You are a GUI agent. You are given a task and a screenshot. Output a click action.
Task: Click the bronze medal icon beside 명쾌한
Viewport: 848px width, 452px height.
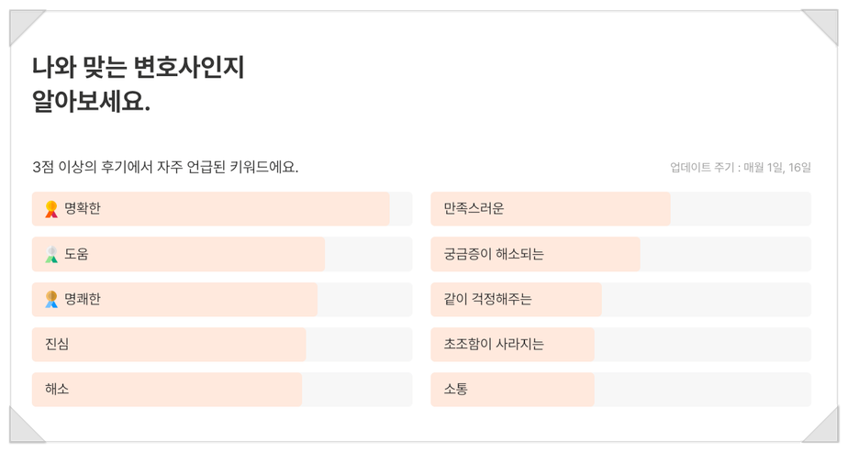tap(51, 299)
